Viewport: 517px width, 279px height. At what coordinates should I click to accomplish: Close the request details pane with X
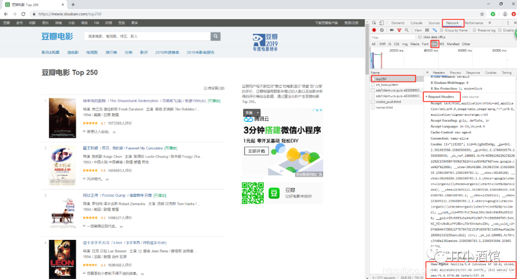[427, 73]
